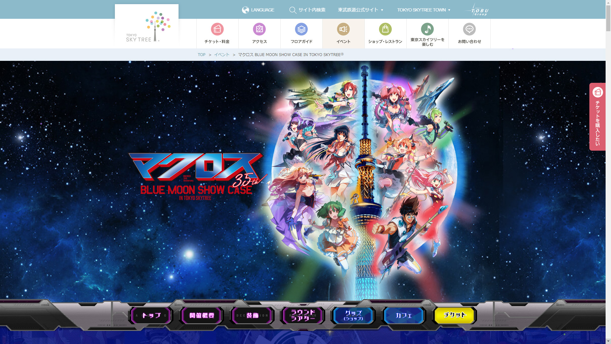Expand the 東武鉄道公式サイト dropdown
The width and height of the screenshot is (611, 344).
coord(361,10)
